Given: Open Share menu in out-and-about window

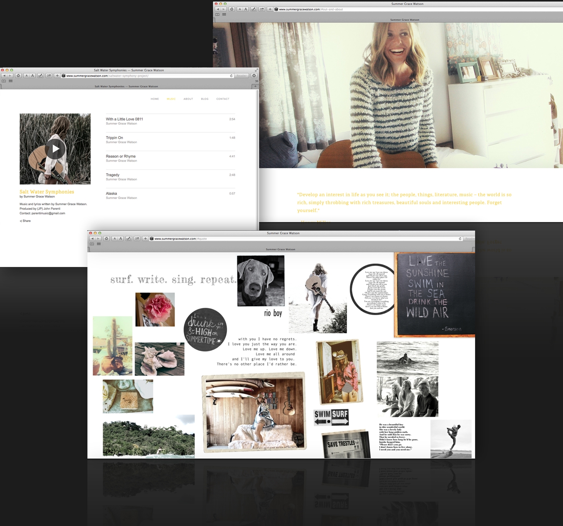Looking at the screenshot, I should coord(262,9).
